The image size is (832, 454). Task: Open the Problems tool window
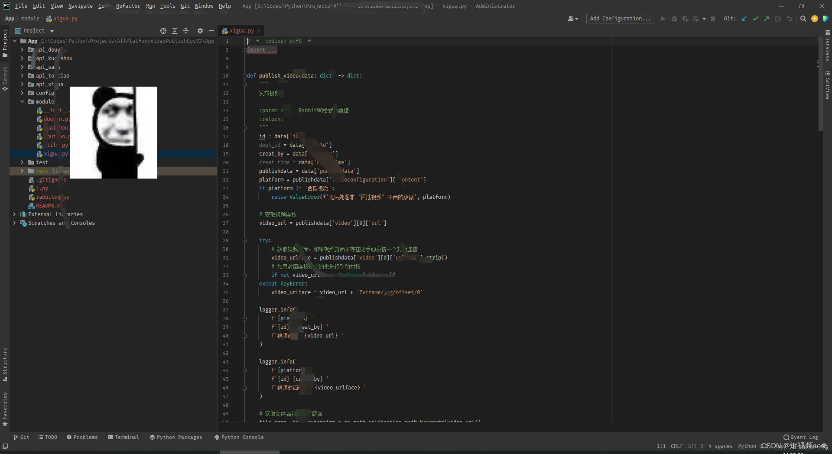pos(82,438)
